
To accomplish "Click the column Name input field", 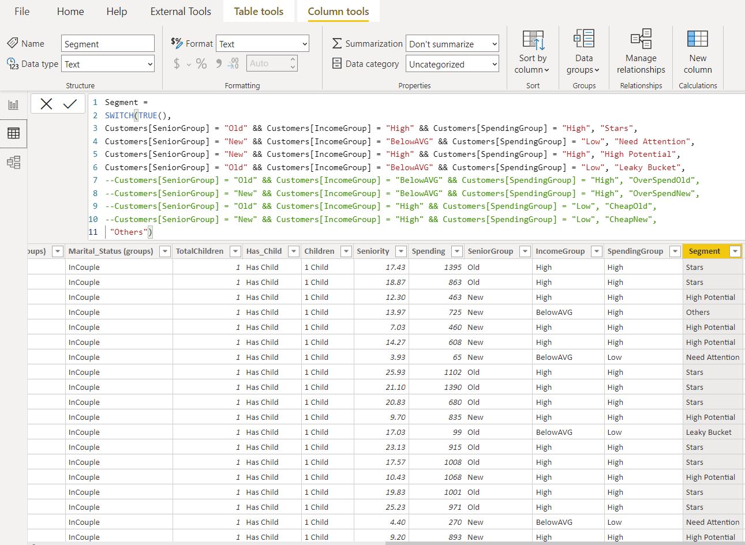I will (x=107, y=44).
